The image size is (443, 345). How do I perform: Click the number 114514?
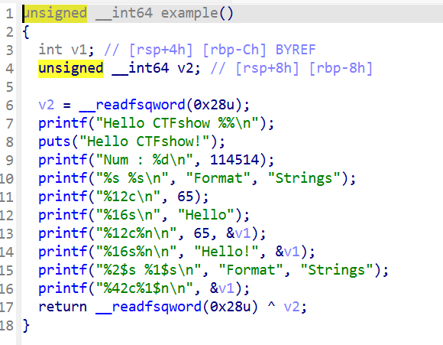(234, 160)
